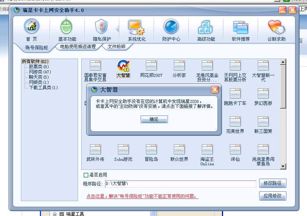Click 修改路径 button
Screen dimensions: 307x216
point(273,183)
